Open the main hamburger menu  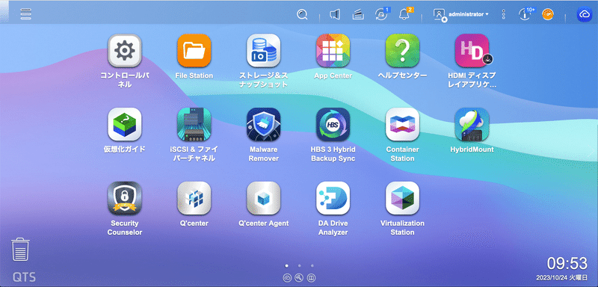pos(26,14)
